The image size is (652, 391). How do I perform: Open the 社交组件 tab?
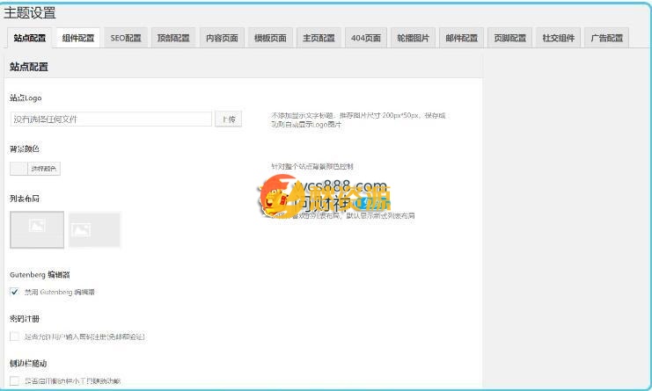click(559, 38)
